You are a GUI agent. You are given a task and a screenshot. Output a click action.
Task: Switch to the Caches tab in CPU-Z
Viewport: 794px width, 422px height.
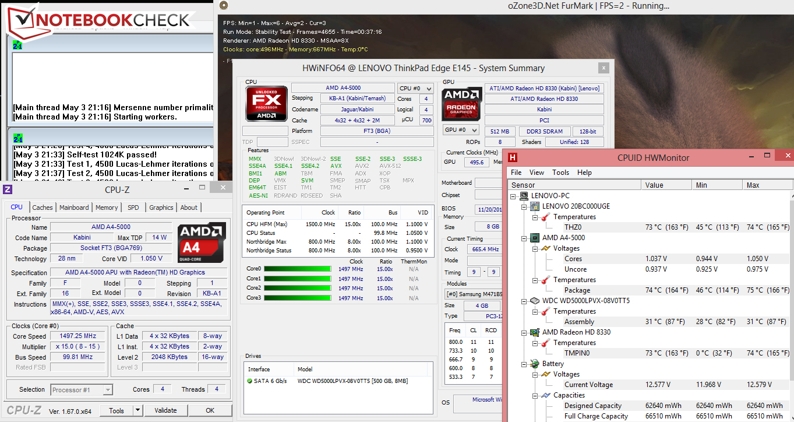click(43, 208)
